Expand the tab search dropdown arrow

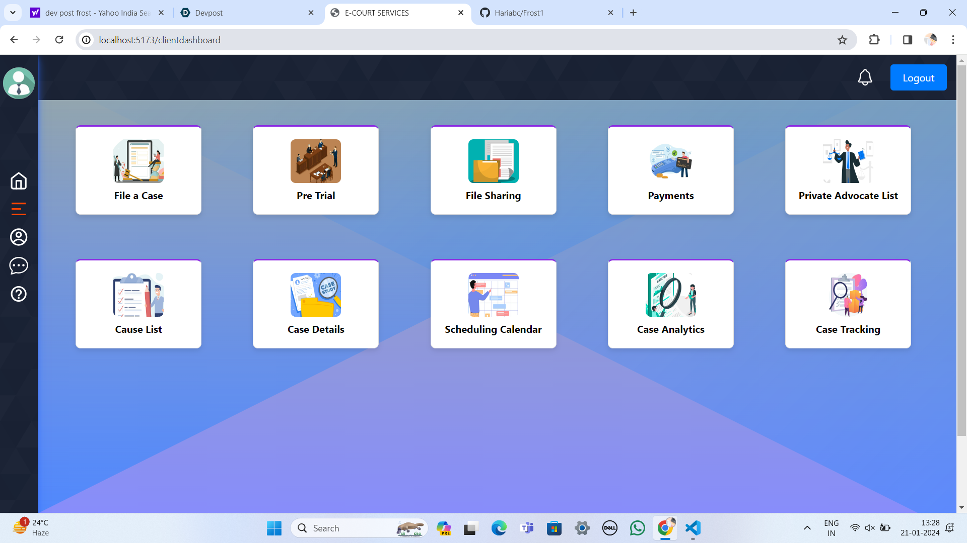13,13
